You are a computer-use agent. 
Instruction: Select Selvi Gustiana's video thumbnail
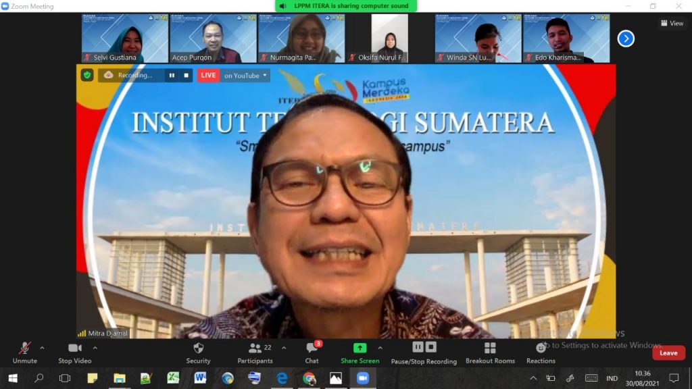point(125,38)
